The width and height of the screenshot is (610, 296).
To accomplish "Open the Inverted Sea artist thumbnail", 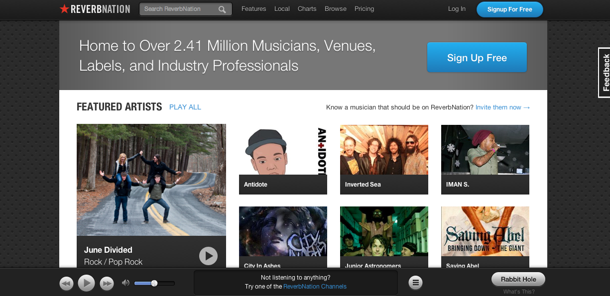I will point(384,150).
